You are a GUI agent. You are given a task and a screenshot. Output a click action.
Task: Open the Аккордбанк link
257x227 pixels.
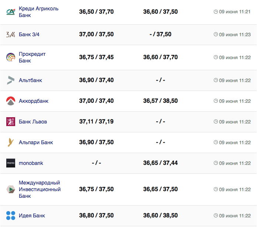click(34, 101)
